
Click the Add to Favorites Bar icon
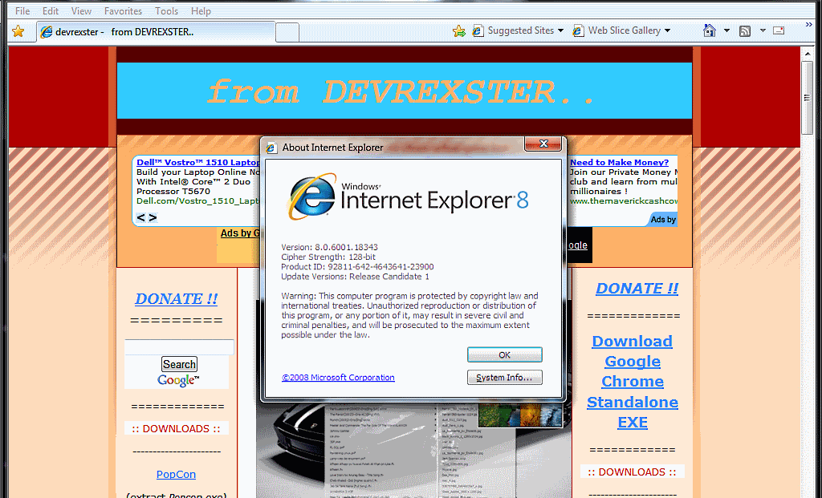pos(458,31)
